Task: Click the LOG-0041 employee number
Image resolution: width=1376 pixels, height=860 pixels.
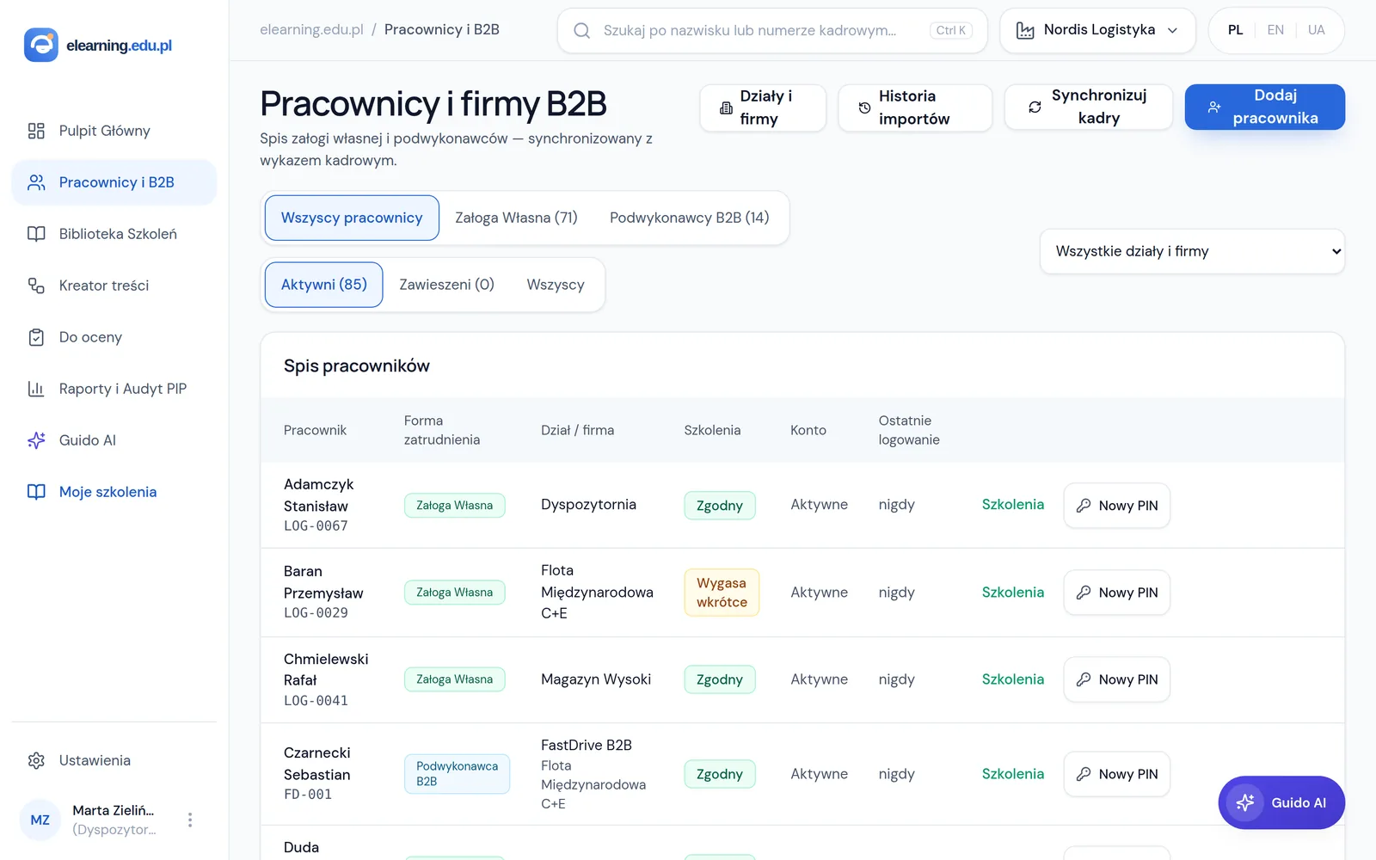Action: click(x=316, y=701)
